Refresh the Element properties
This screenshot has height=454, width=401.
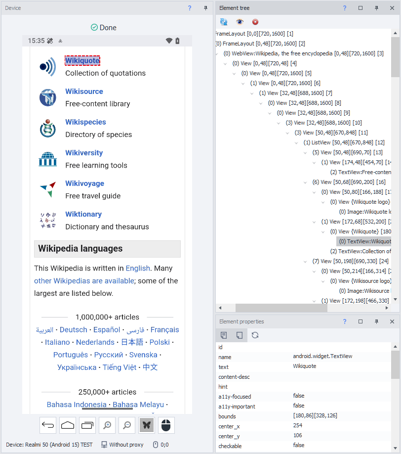click(255, 335)
